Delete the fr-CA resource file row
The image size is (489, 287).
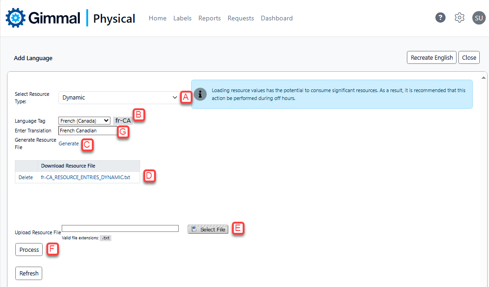coord(26,177)
